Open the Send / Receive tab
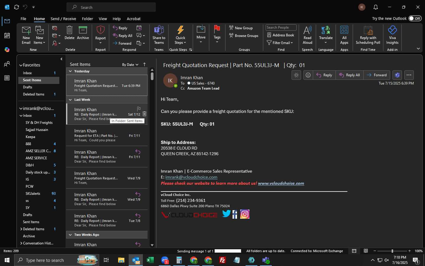 click(63, 19)
